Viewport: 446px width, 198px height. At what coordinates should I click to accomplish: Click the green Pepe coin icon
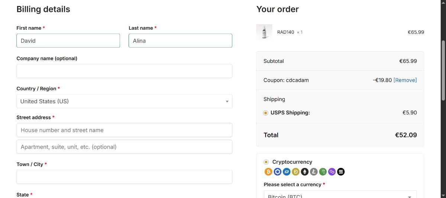(x=323, y=172)
